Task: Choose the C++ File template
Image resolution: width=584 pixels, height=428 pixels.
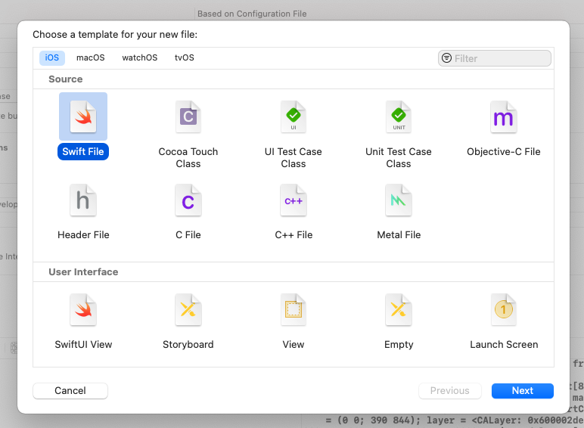Action: [293, 200]
